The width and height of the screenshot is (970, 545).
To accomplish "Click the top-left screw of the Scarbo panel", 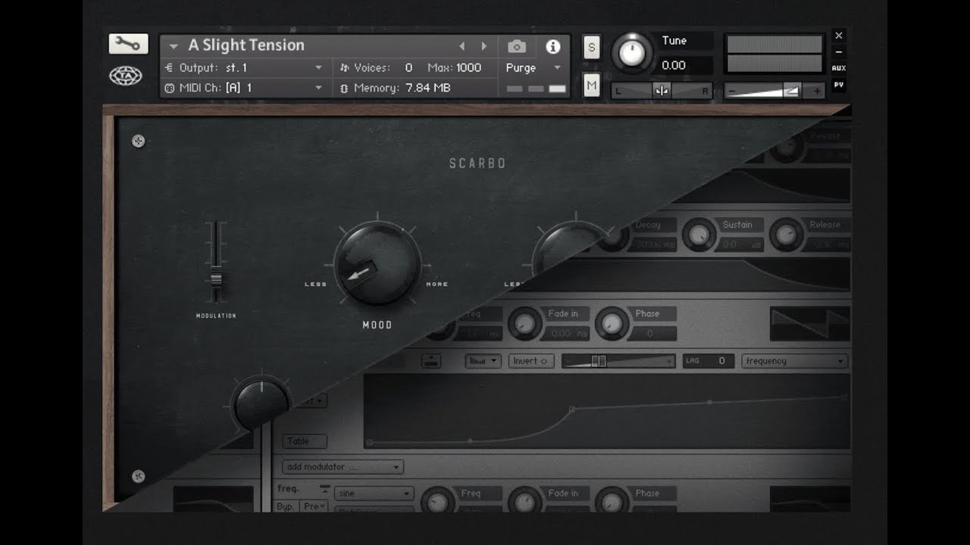I will coord(139,141).
